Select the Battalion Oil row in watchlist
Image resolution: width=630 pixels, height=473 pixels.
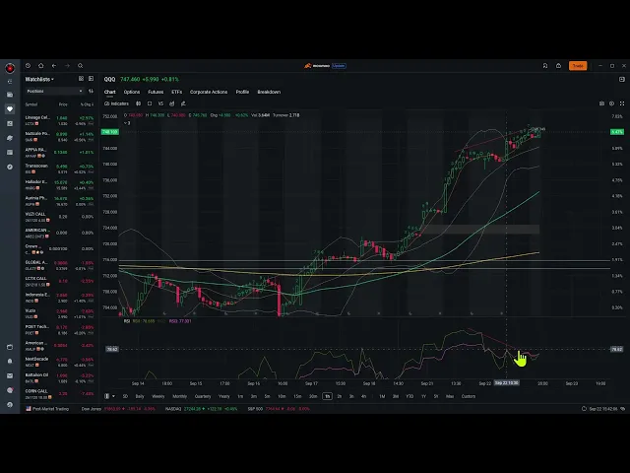(59, 377)
